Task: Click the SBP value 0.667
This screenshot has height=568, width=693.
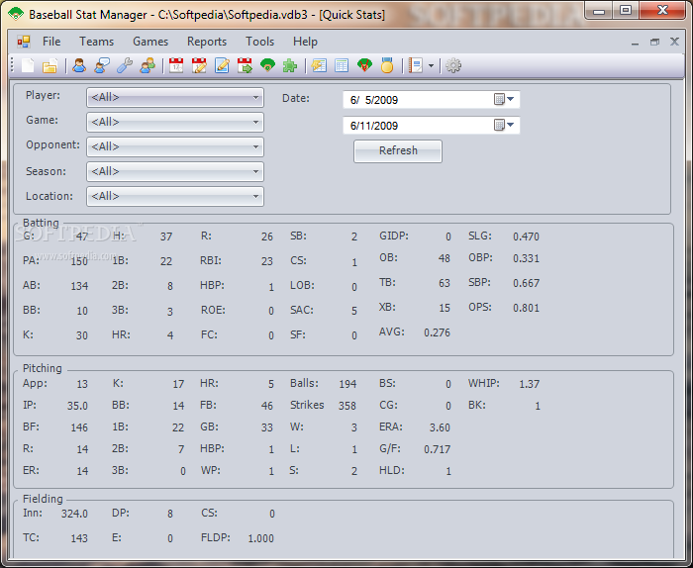Action: click(526, 283)
